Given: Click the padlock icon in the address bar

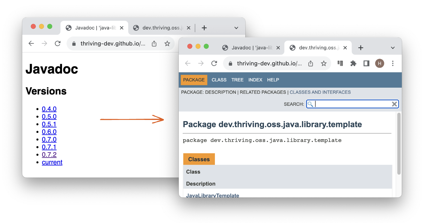Looking at the screenshot, I should click(x=230, y=63).
